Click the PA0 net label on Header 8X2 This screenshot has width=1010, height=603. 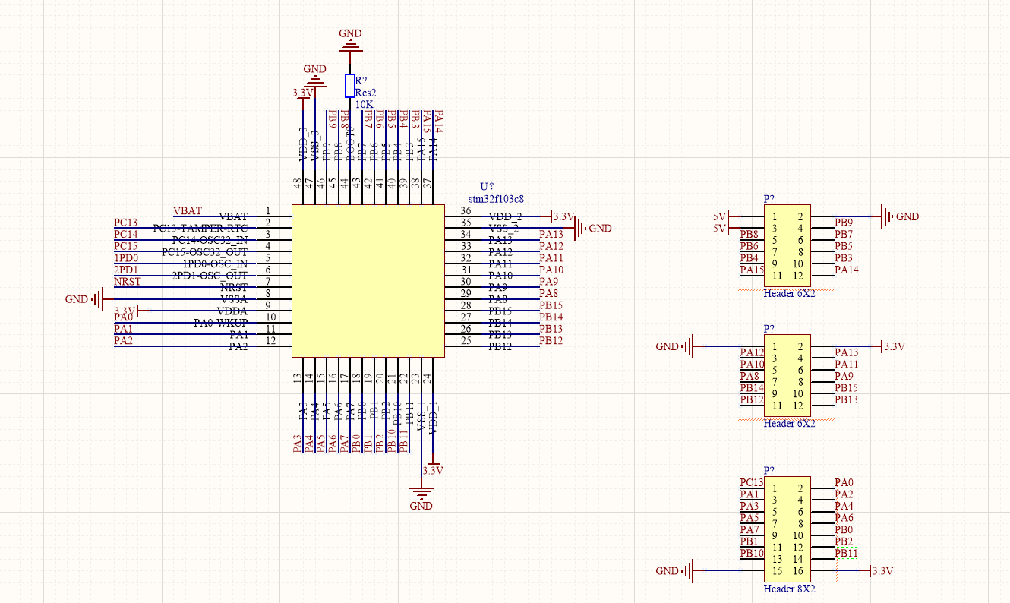844,482
